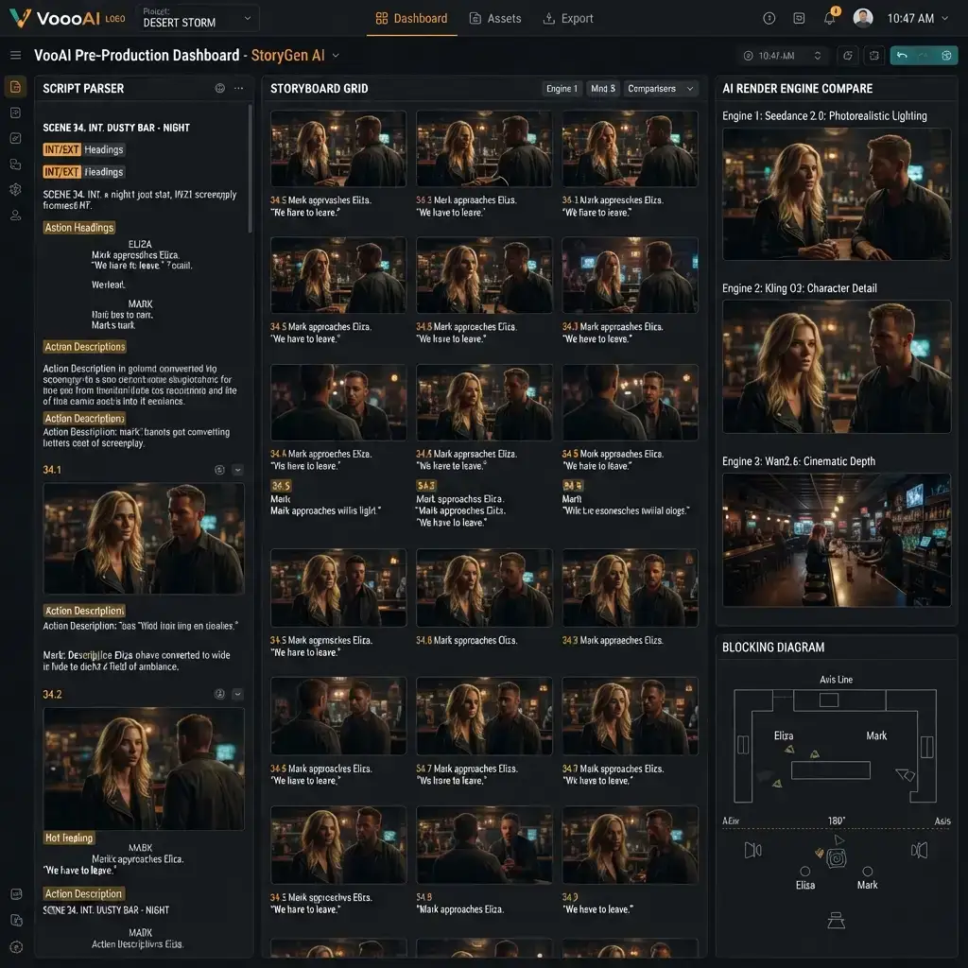Screen dimensions: 968x968
Task: Open the user profile icon in left sidebar
Action: point(15,215)
